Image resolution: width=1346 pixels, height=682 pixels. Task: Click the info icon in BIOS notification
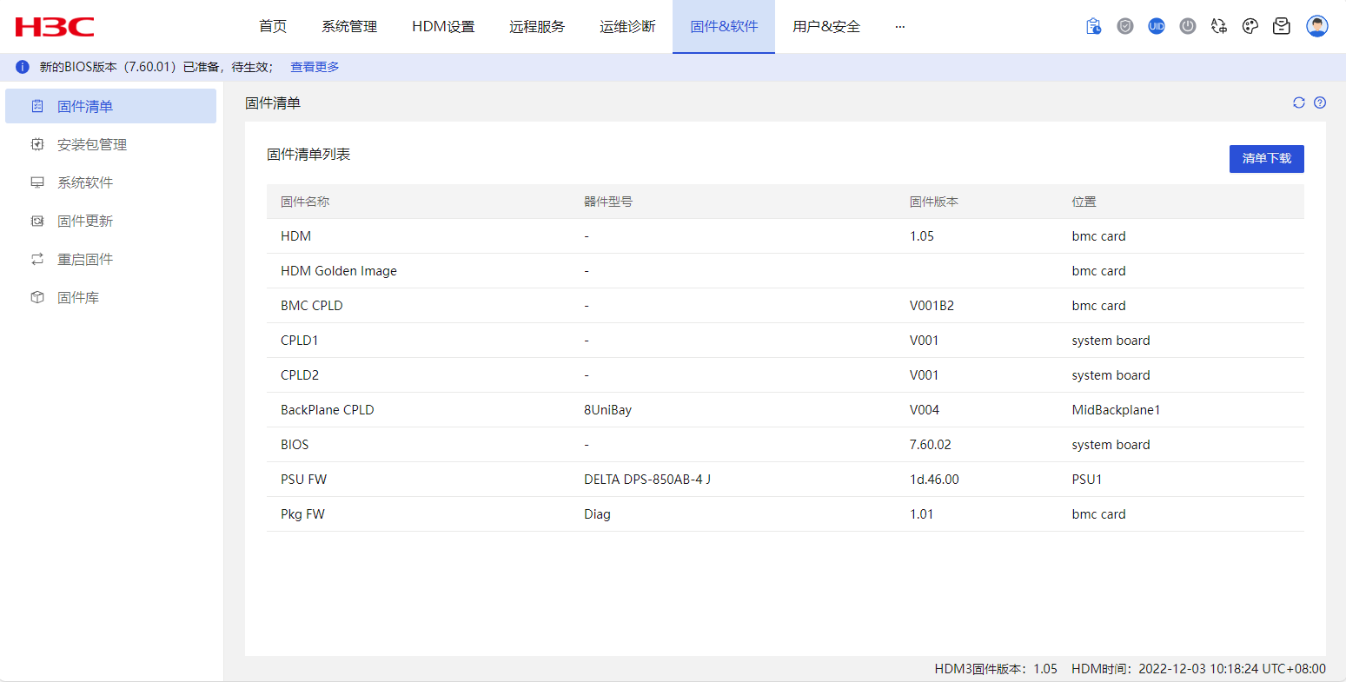tap(23, 67)
